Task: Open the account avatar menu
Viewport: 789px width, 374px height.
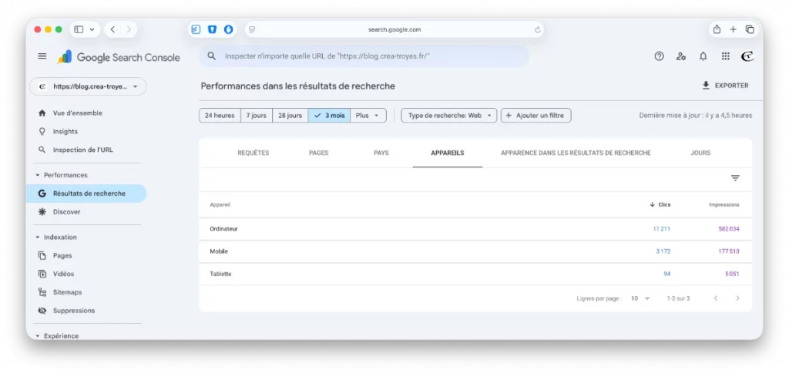Action: tap(747, 56)
